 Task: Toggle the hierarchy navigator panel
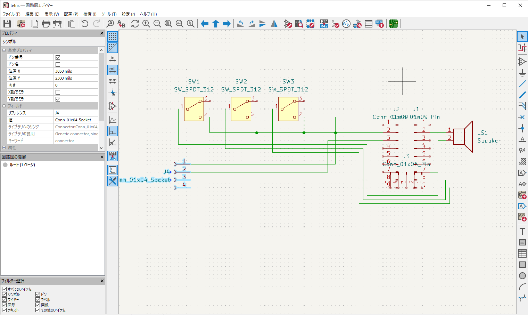coord(113,170)
